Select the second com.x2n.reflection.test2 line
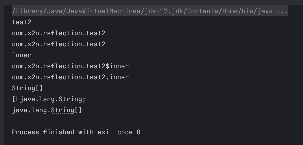The height and width of the screenshot is (145, 303). [x=59, y=44]
